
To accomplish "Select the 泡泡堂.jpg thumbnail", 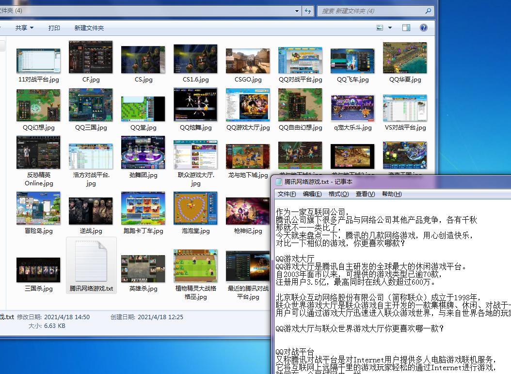I will (x=195, y=209).
